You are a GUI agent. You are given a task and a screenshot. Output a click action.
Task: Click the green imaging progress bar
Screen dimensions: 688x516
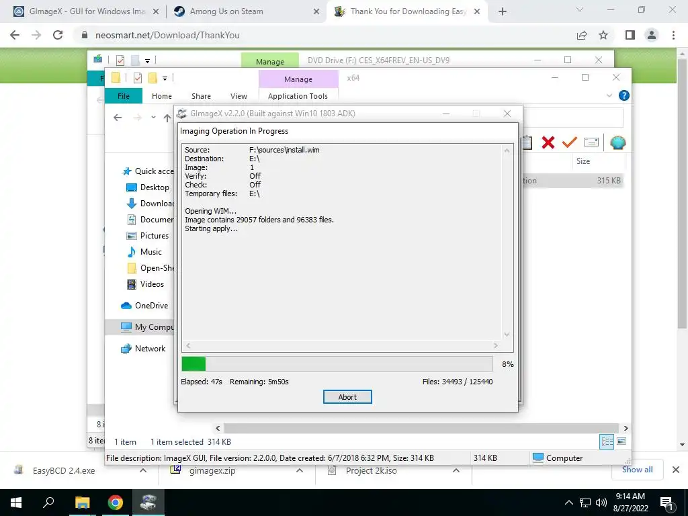(x=337, y=363)
